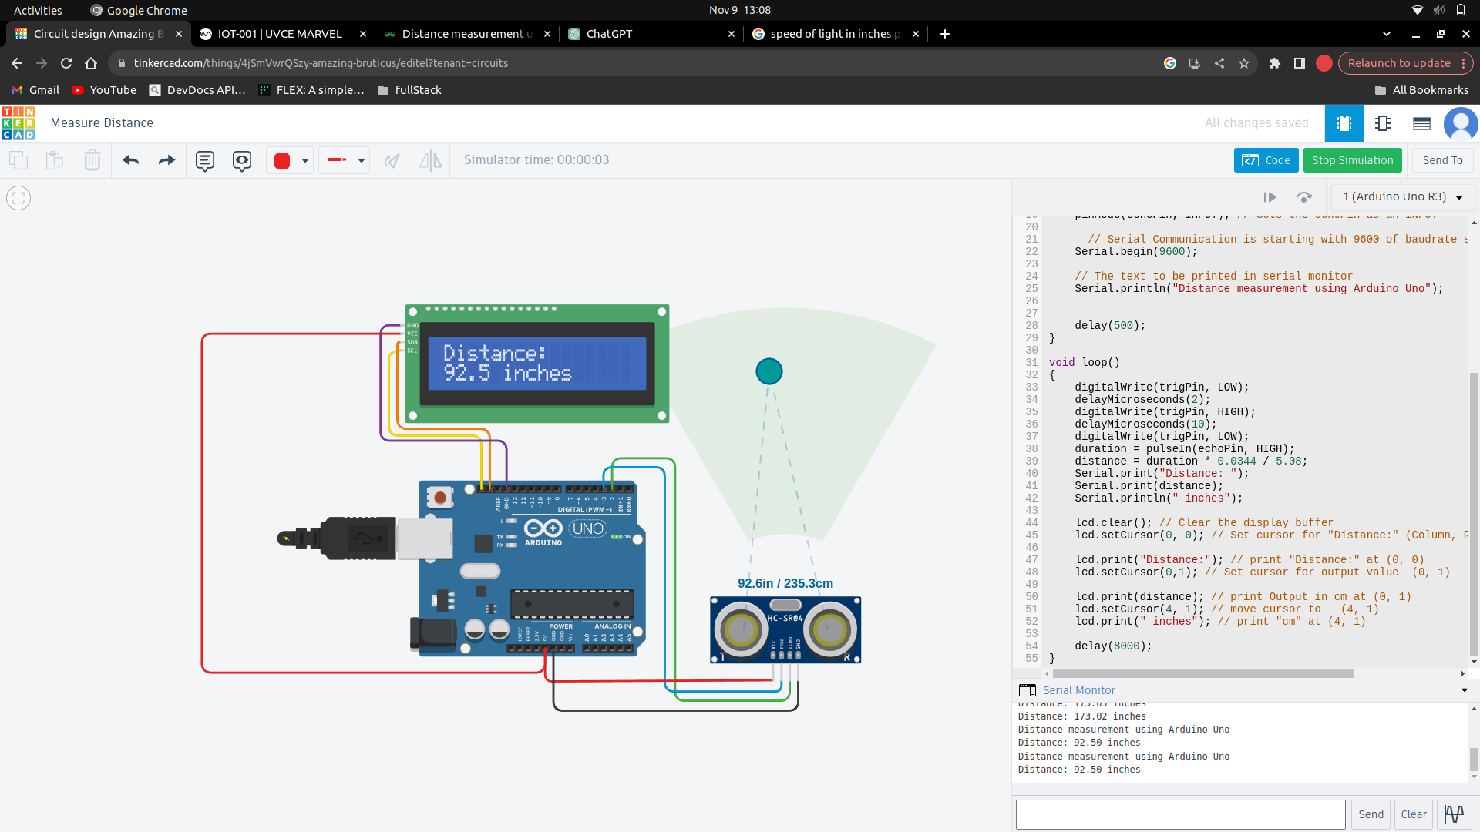Open the Notes tool icon

[204, 161]
